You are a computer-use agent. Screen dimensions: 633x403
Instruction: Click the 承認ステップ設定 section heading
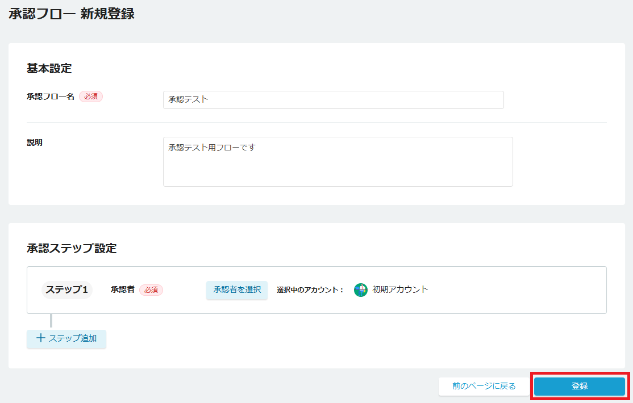pyautogui.click(x=72, y=248)
